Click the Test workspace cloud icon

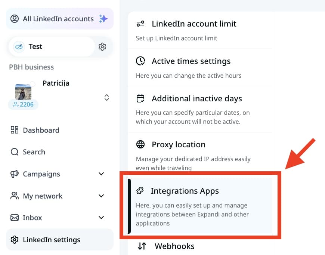coord(19,47)
